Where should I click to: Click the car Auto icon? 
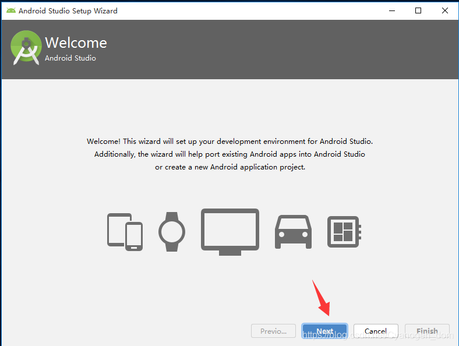point(293,232)
